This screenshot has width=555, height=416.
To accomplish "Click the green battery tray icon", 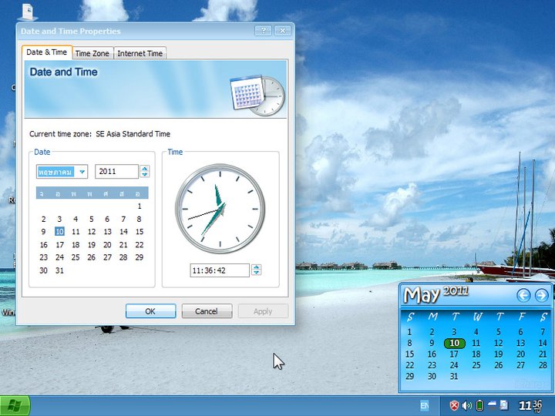I will click(479, 405).
